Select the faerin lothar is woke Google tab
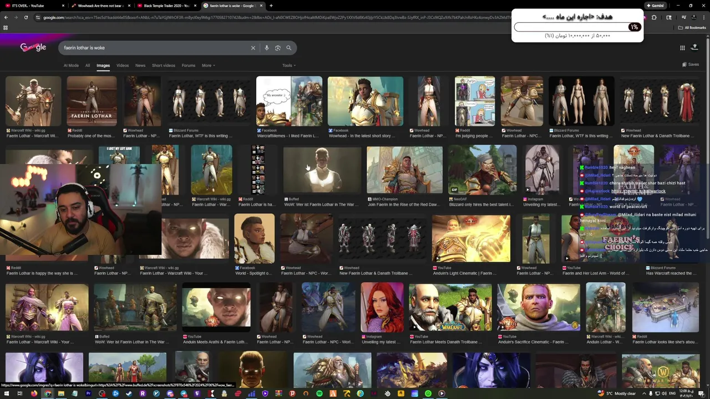 pos(232,6)
